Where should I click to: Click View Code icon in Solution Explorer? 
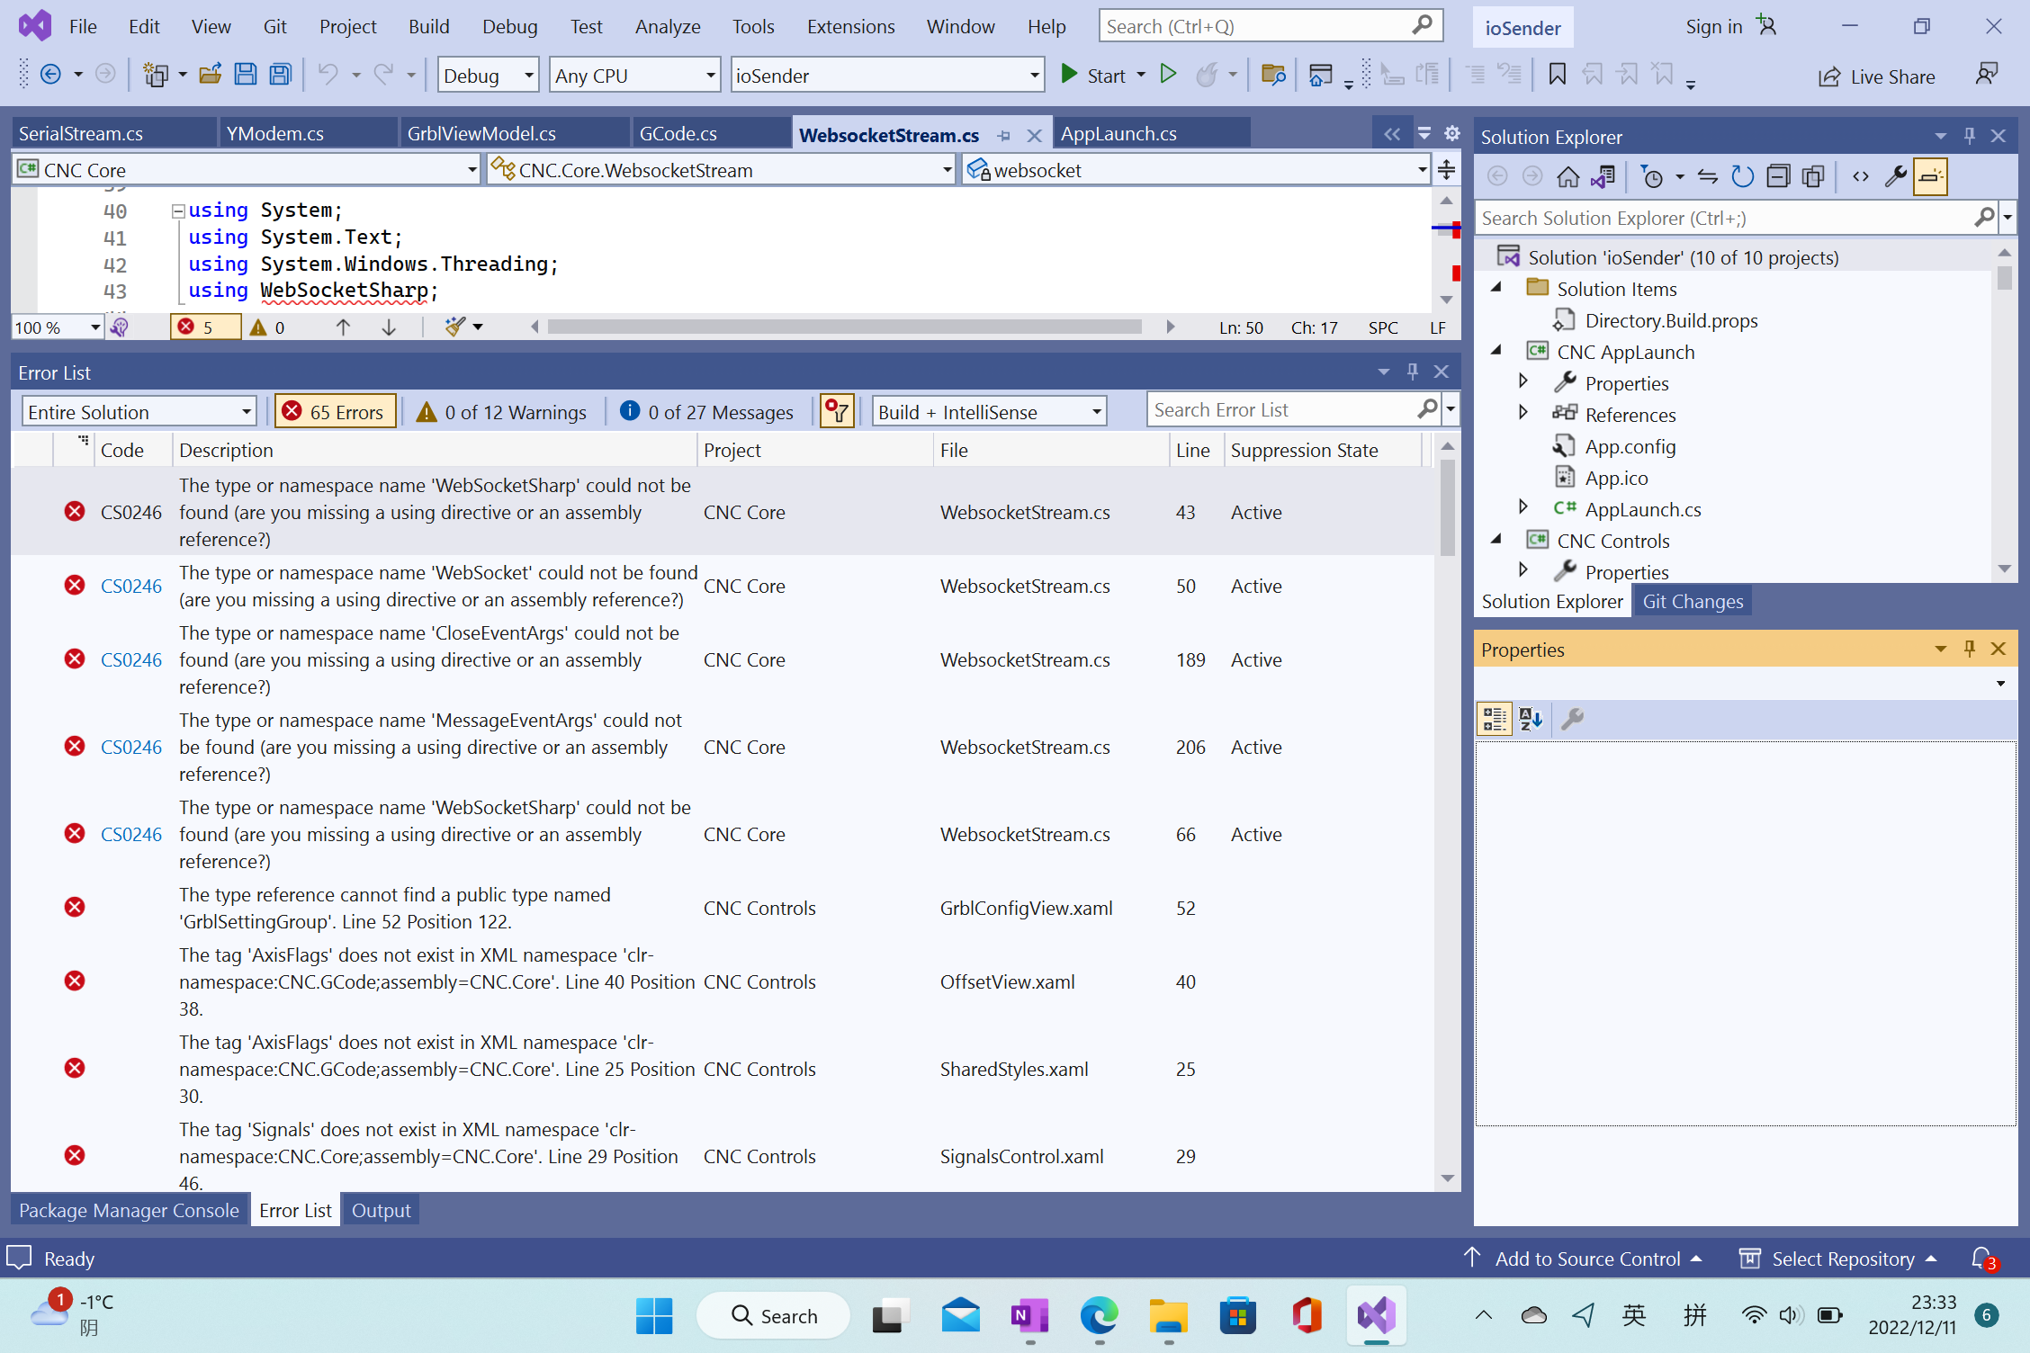tap(1860, 176)
